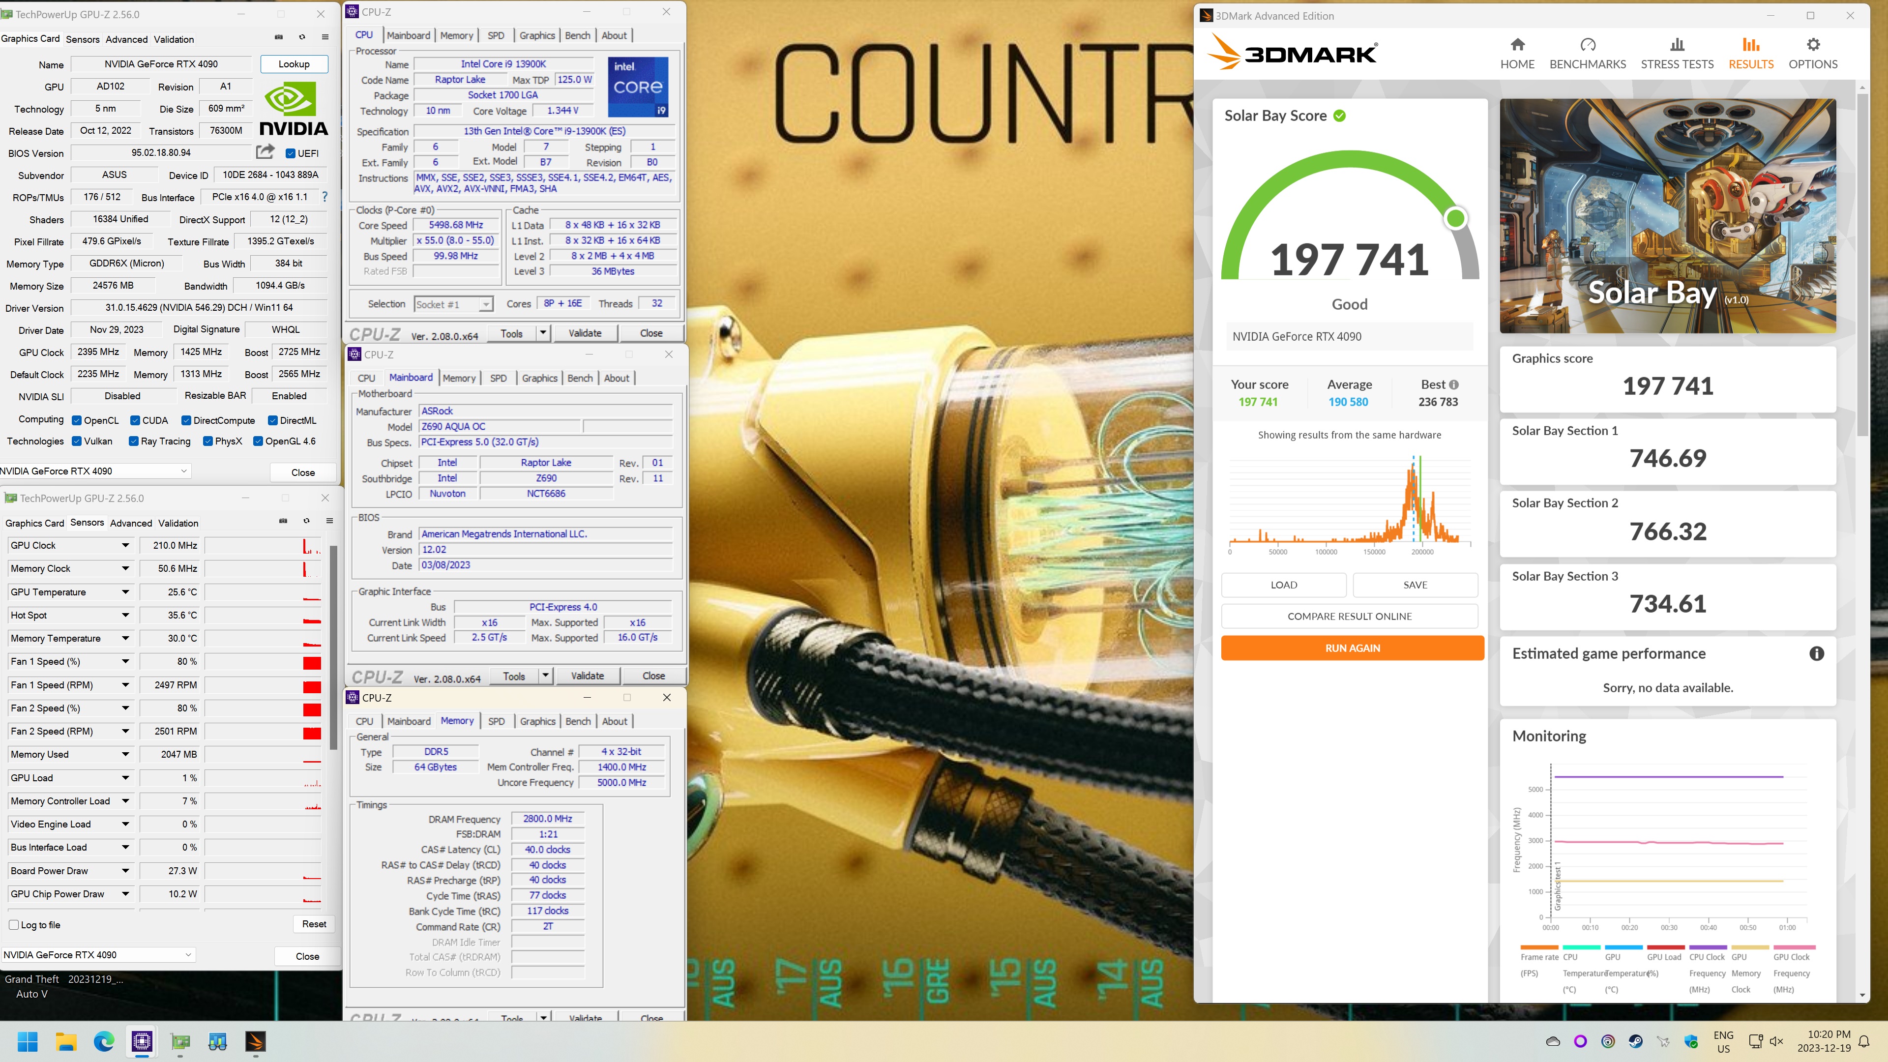Open hamburger menu in GPU-Z Sensors window
Screen dimensions: 1888x1062
click(x=329, y=521)
